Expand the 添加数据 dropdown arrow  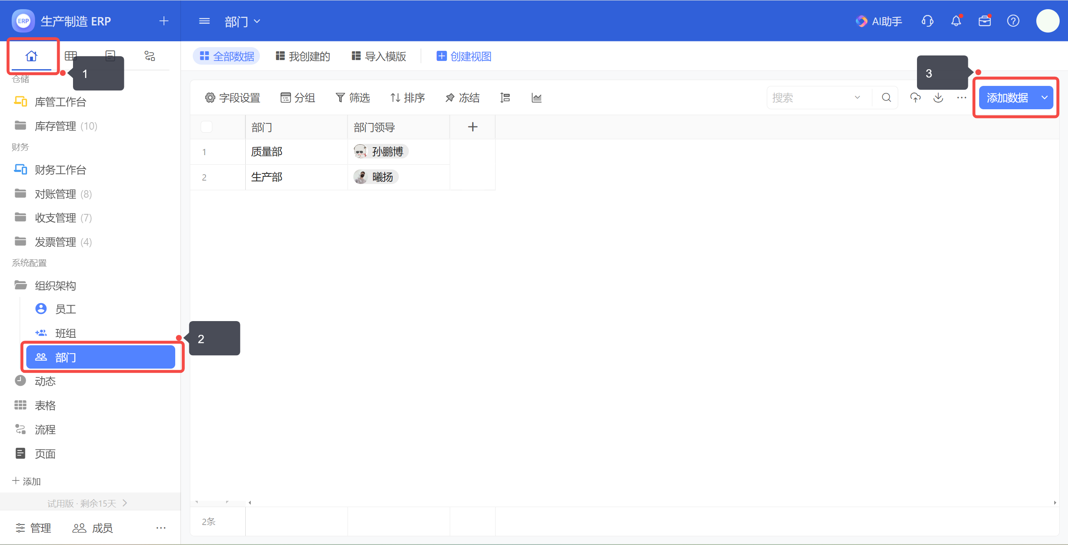coord(1044,98)
